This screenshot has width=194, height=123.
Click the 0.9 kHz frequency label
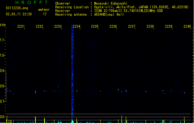(x=2, y=71)
